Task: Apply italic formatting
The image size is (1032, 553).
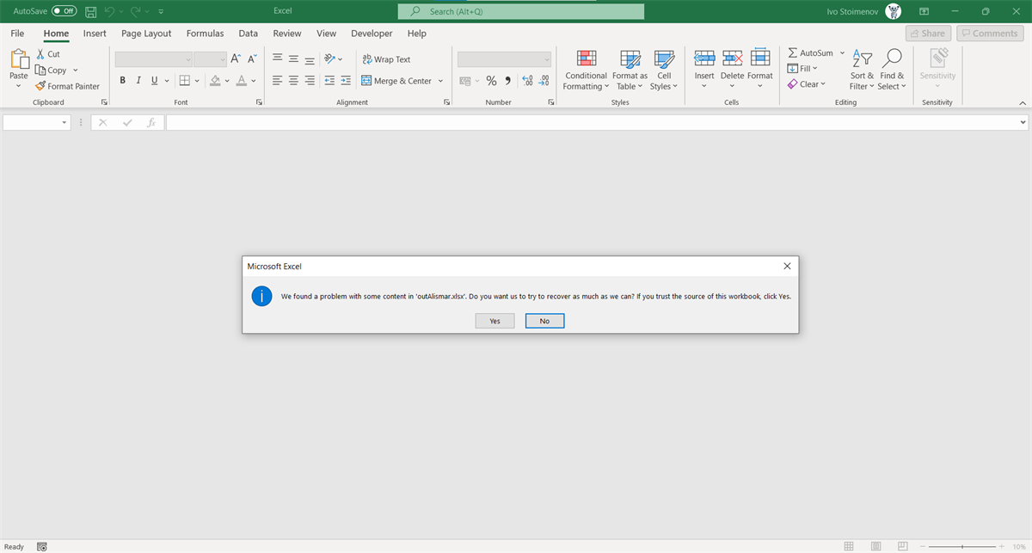Action: 138,80
